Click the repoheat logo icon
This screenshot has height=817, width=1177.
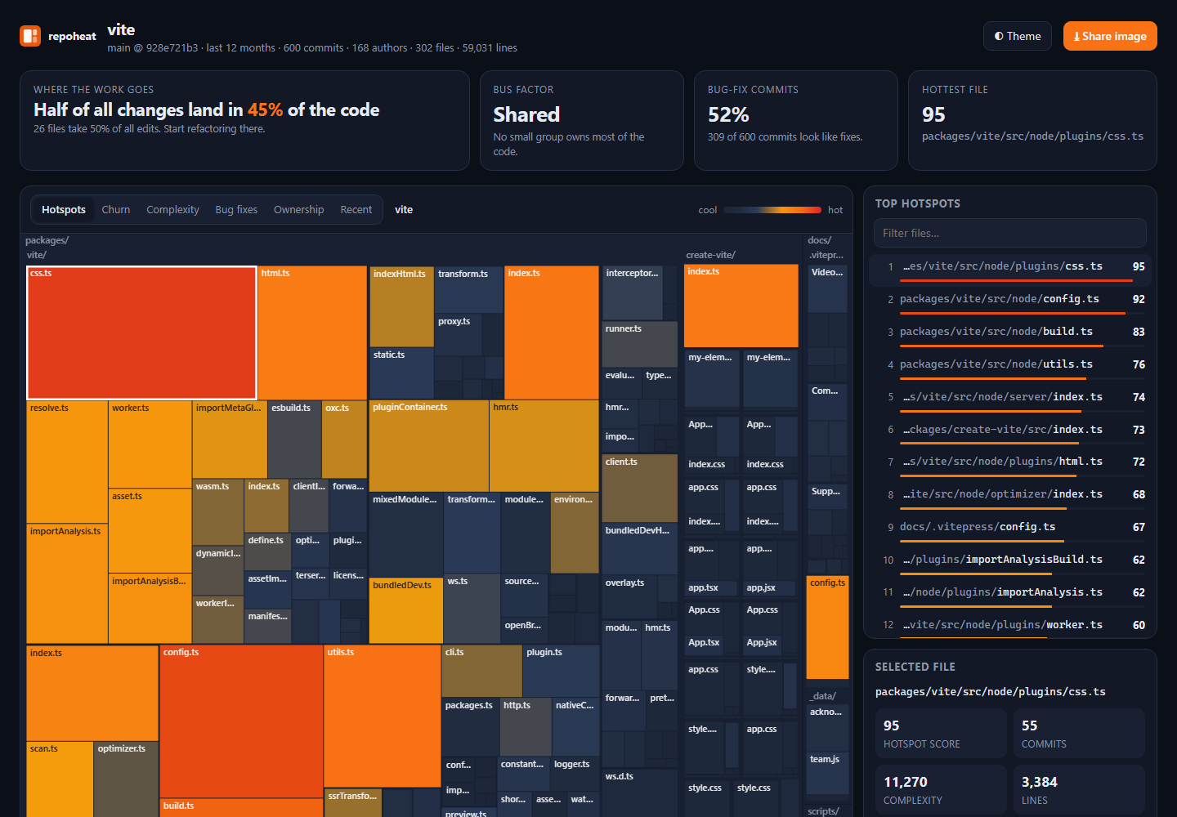[30, 36]
